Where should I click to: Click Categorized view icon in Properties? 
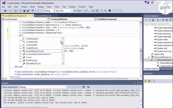click(x=146, y=81)
